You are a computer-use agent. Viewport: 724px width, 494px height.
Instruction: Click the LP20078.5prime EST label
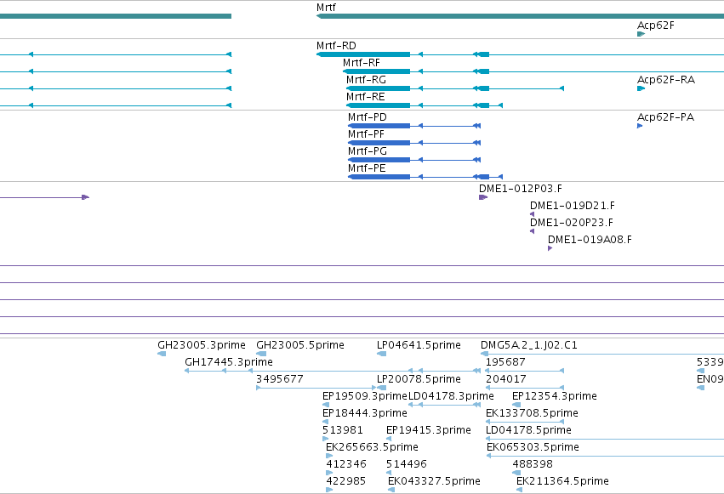419,379
